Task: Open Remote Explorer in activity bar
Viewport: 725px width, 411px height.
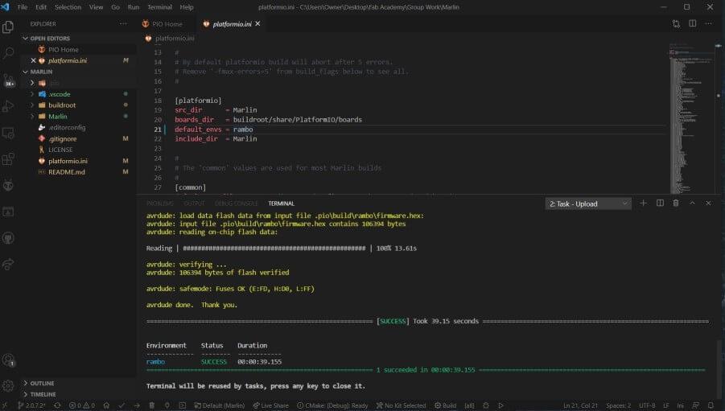Action: pyautogui.click(x=8, y=134)
